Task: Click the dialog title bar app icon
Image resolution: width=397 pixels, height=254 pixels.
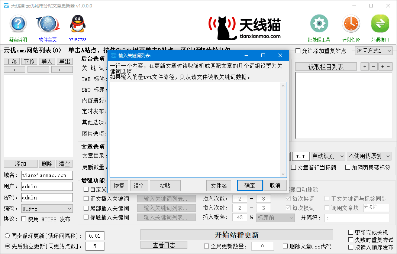Action: (114, 55)
